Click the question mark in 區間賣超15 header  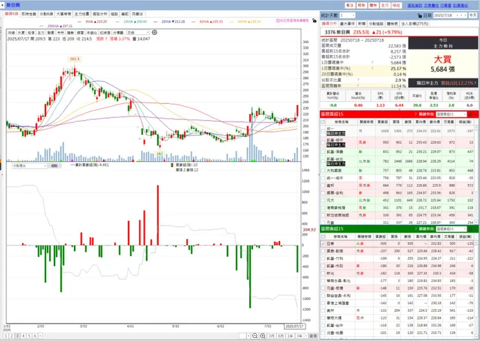click(x=416, y=229)
